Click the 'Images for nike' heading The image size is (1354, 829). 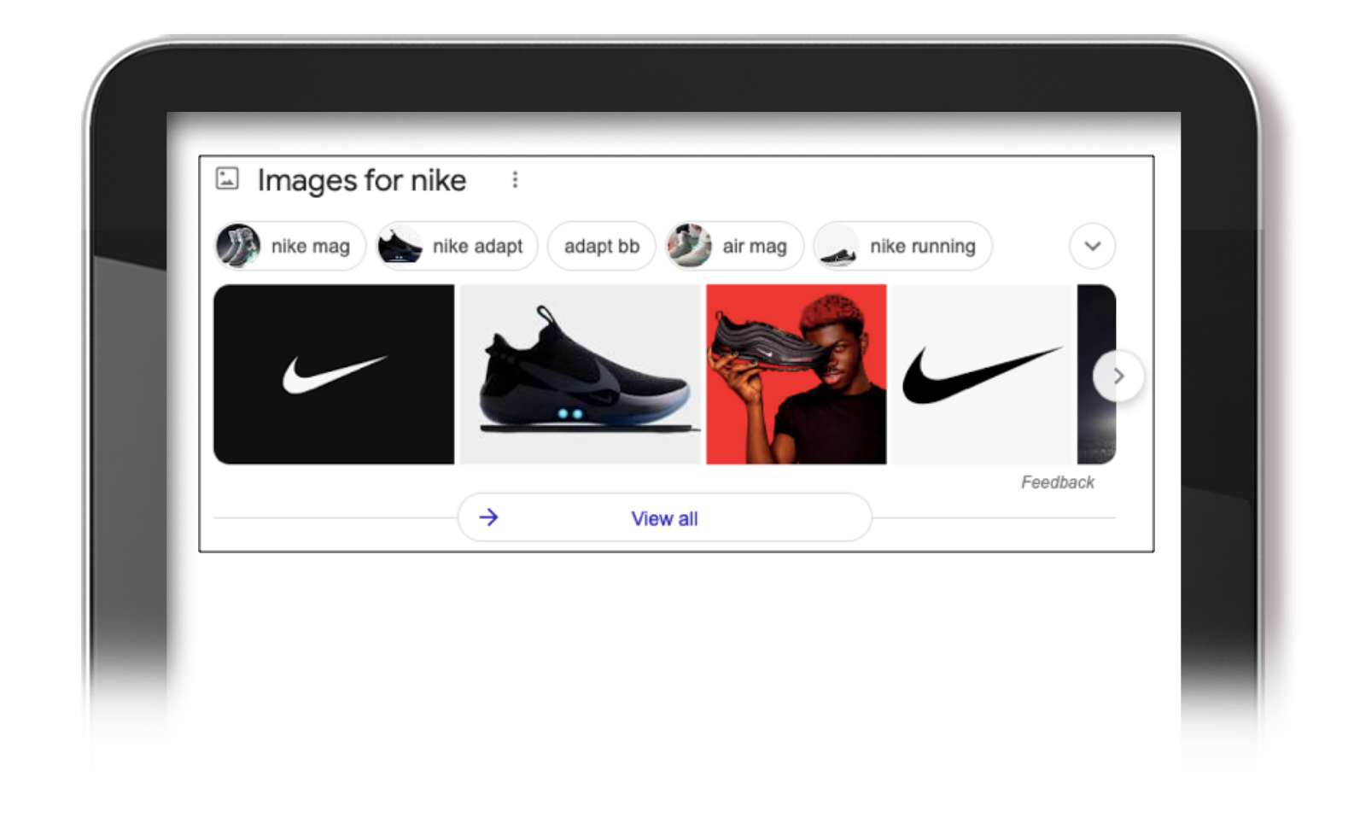click(x=362, y=180)
